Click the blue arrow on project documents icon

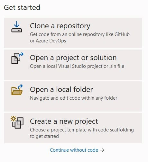coord(21,54)
